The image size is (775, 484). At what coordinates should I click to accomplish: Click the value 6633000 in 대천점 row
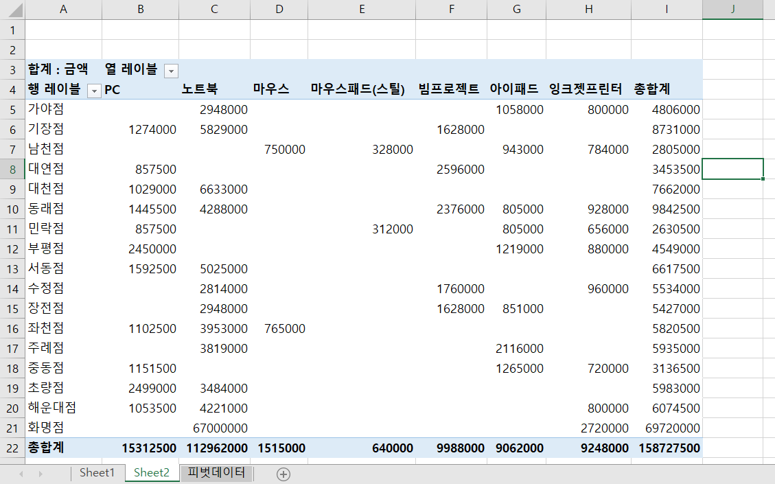tap(214, 189)
